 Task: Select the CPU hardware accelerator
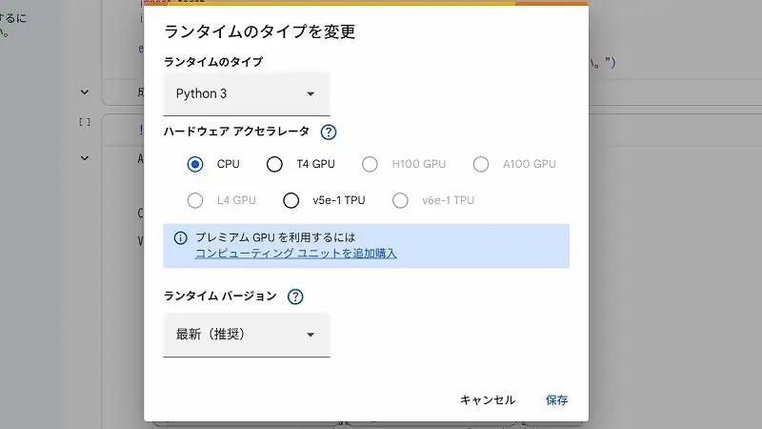196,164
